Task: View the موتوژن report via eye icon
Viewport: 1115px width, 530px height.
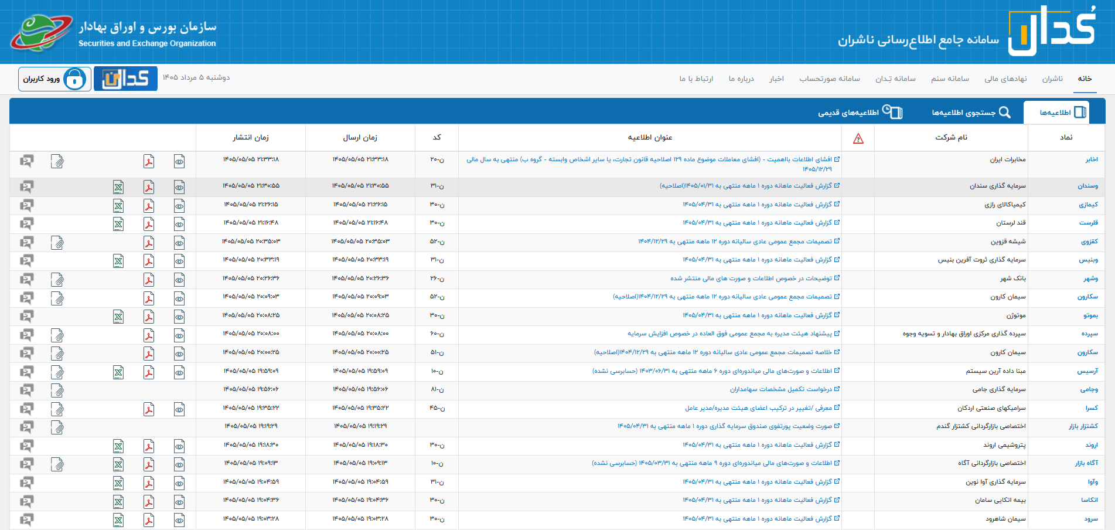Action: (x=179, y=317)
